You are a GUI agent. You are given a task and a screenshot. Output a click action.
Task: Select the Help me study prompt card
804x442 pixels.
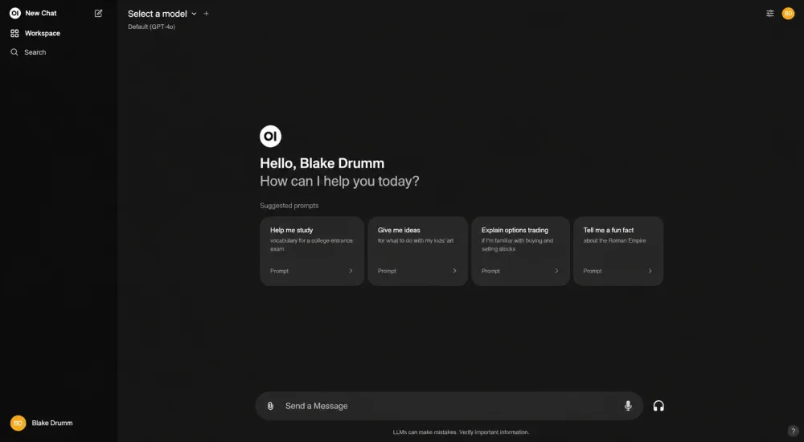click(312, 251)
